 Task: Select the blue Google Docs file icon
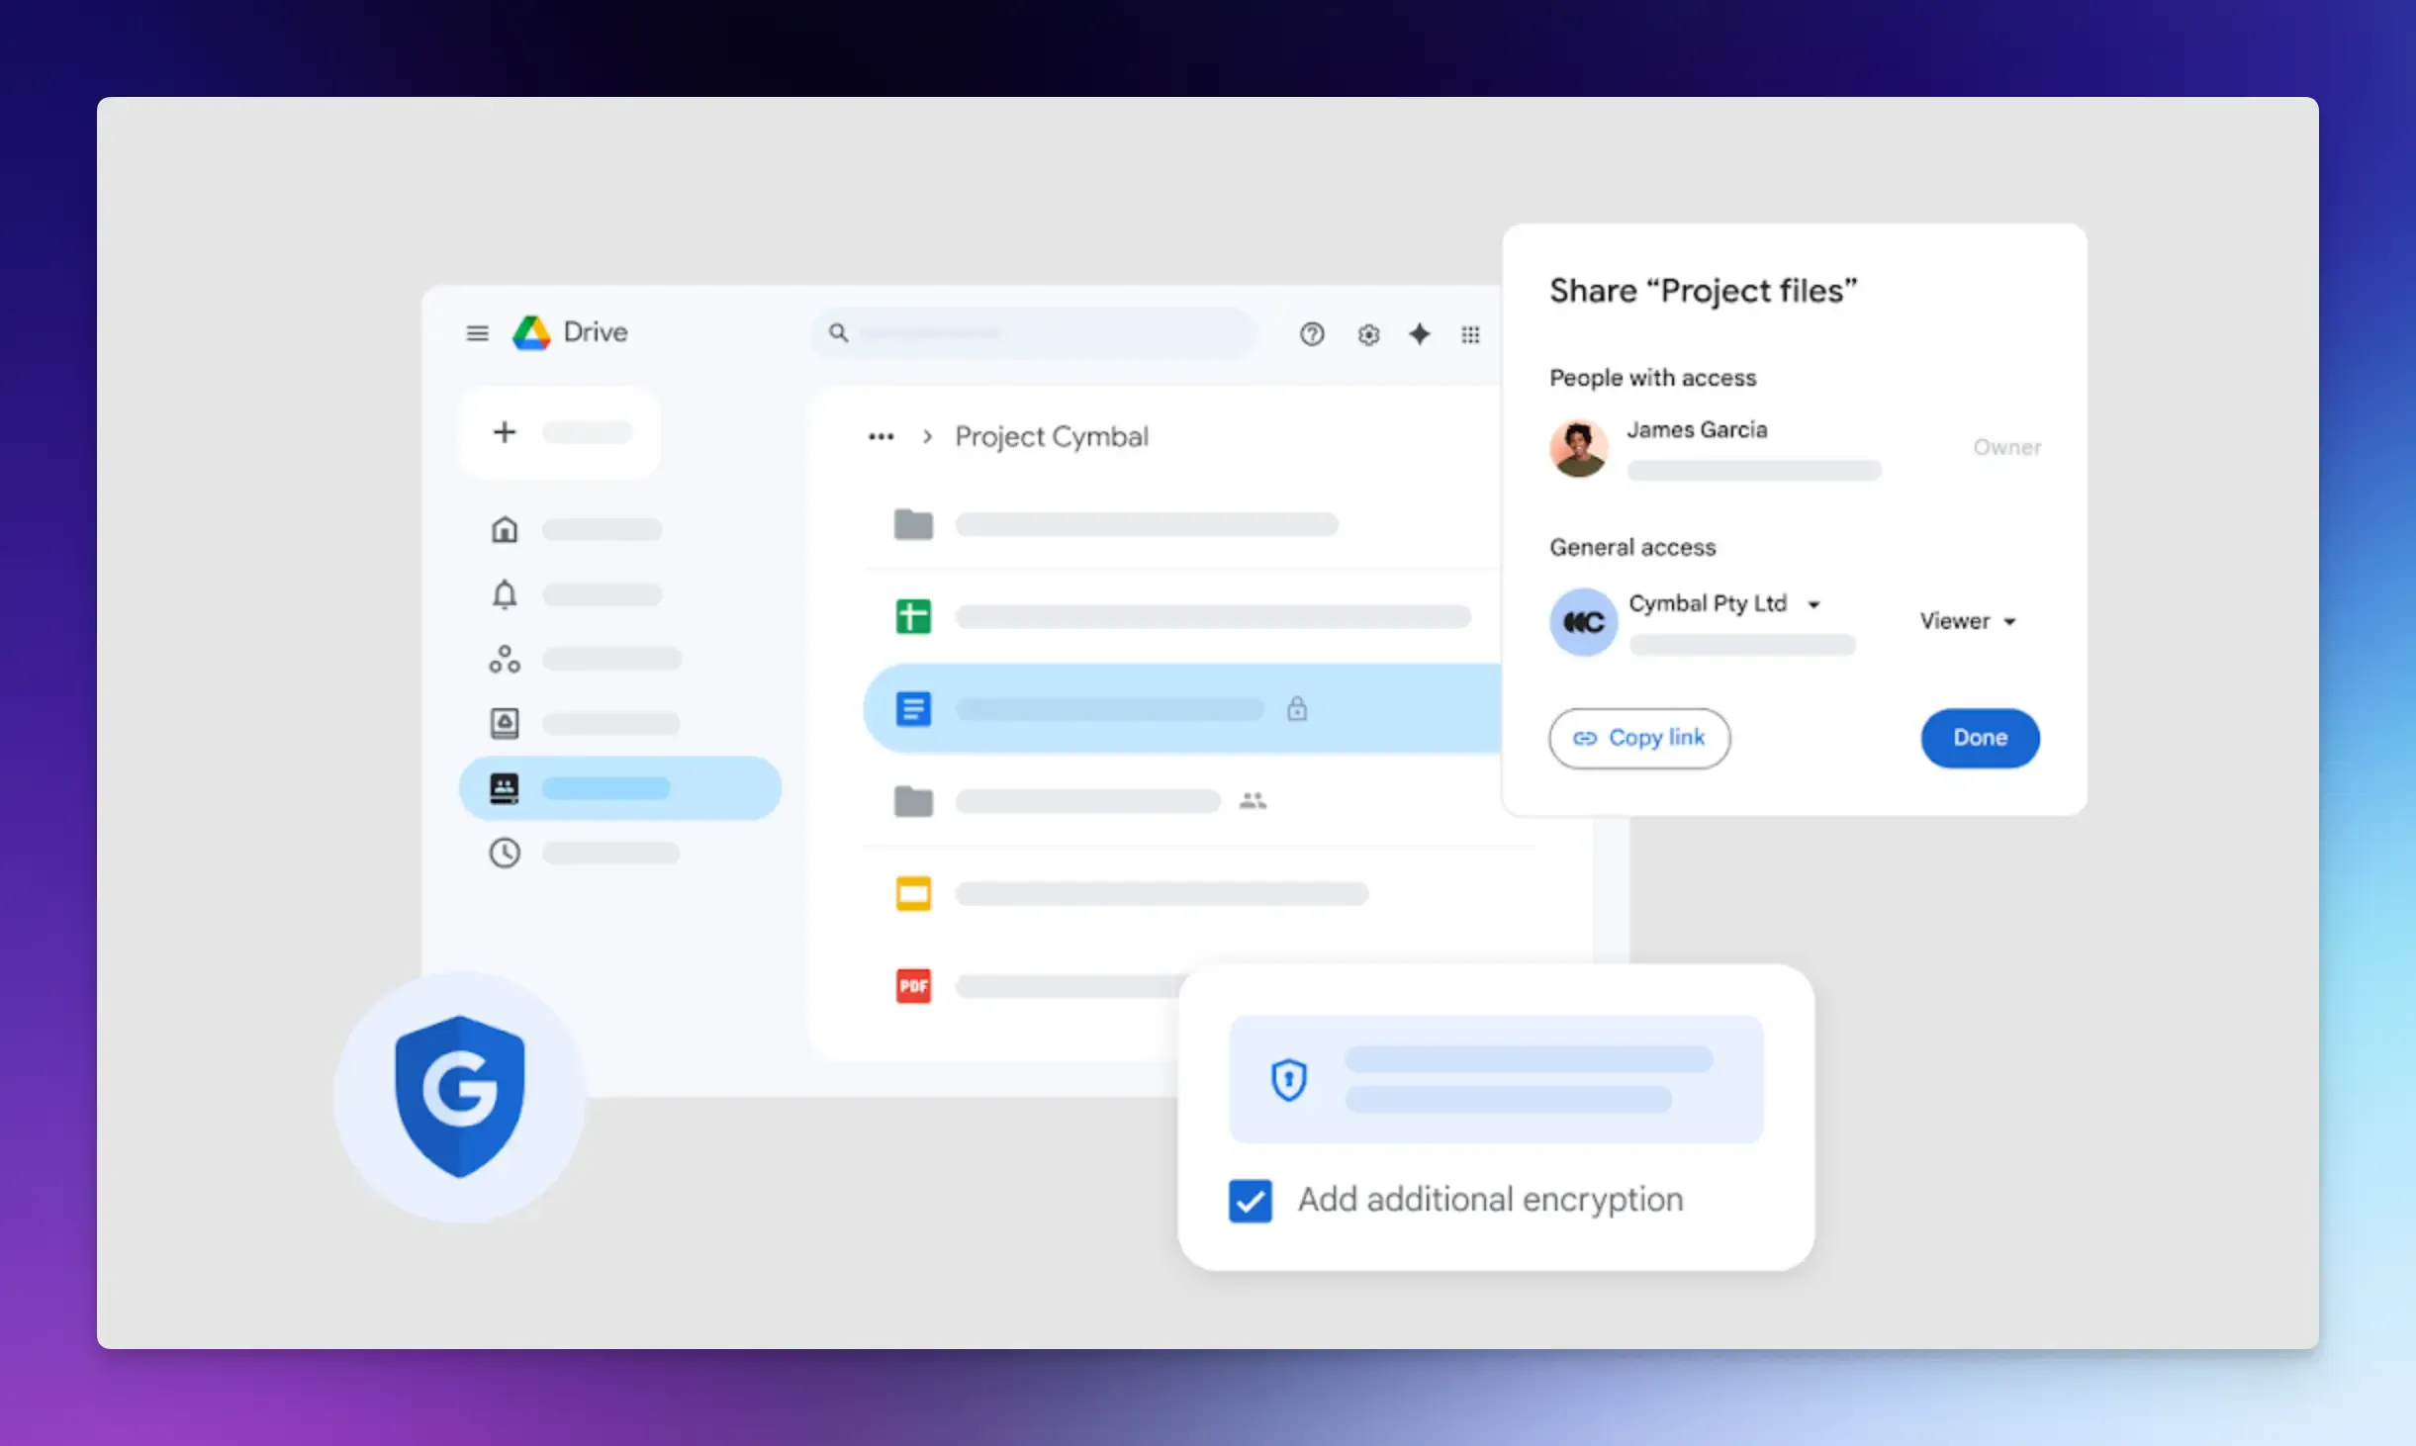(913, 708)
